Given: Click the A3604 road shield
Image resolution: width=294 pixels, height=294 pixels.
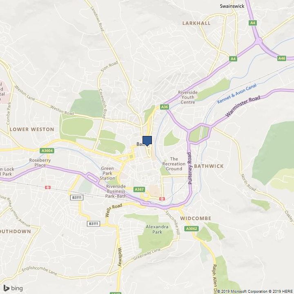Looking at the screenshot, I should tap(47, 151).
